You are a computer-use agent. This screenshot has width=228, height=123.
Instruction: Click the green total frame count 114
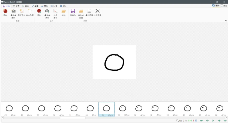(190, 121)
